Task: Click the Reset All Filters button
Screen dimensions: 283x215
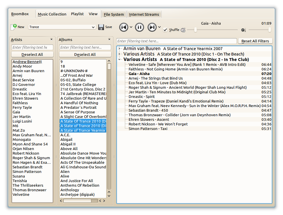Action: tap(255, 41)
